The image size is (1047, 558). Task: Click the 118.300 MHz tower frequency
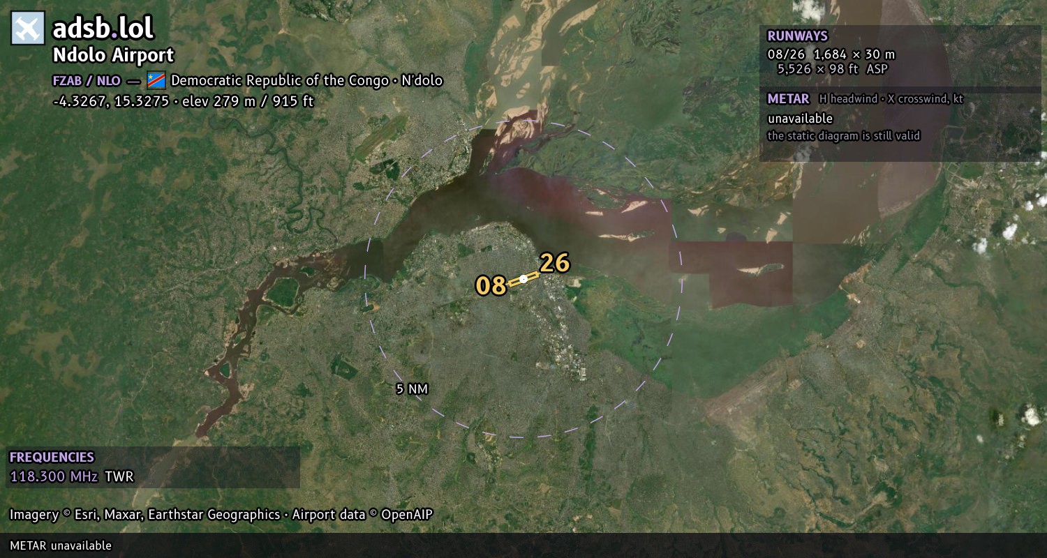[x=54, y=477]
